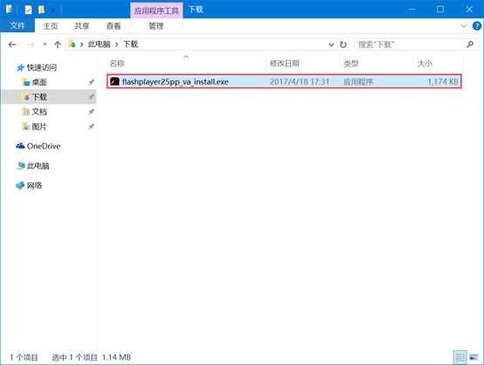The width and height of the screenshot is (484, 365).
Task: Select 此电脑 in the navigation pane
Action: [38, 166]
